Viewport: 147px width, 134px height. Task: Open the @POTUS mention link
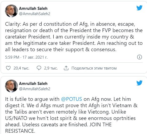(71, 99)
